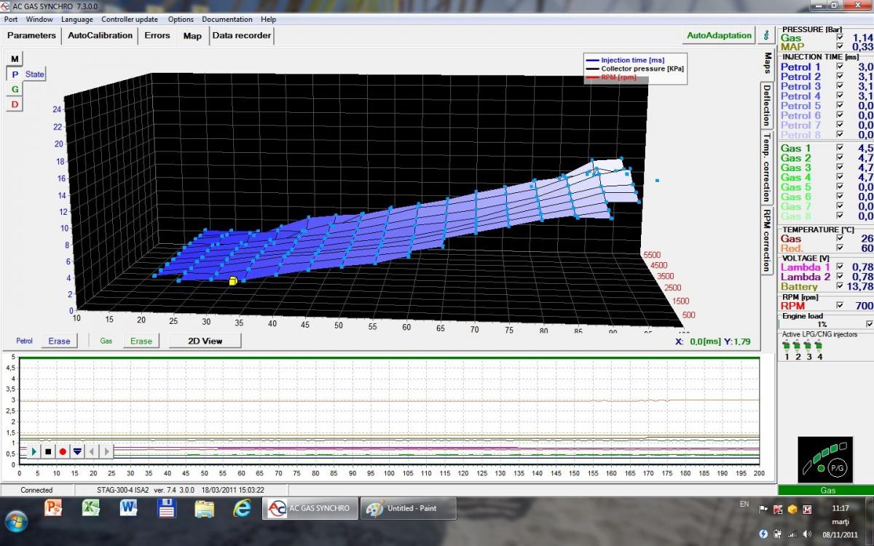The image size is (874, 546).
Task: Click the yellow marker on the 3D map
Action: pyautogui.click(x=233, y=281)
